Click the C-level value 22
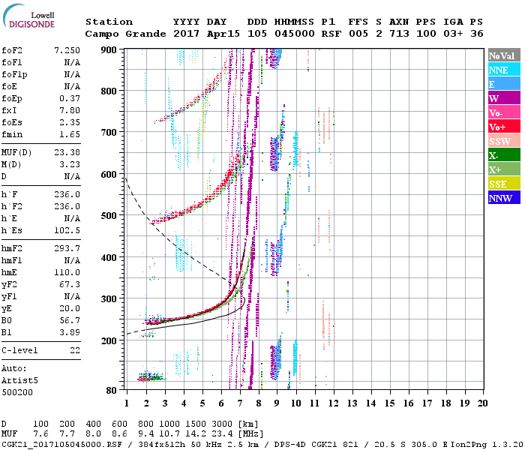Screen dimensions: 525x450 point(73,350)
